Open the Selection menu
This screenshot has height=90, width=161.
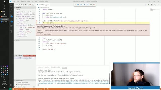pyautogui.click(x=23, y=1)
